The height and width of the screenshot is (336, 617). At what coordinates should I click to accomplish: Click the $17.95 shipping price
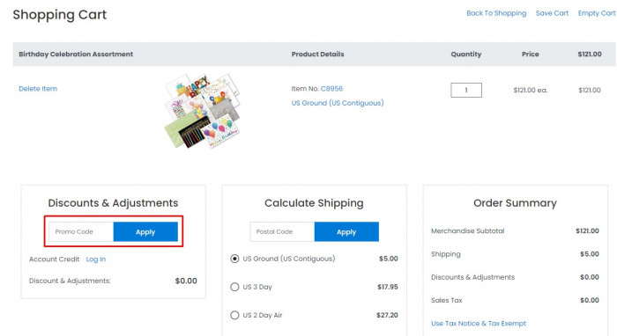pyautogui.click(x=388, y=287)
